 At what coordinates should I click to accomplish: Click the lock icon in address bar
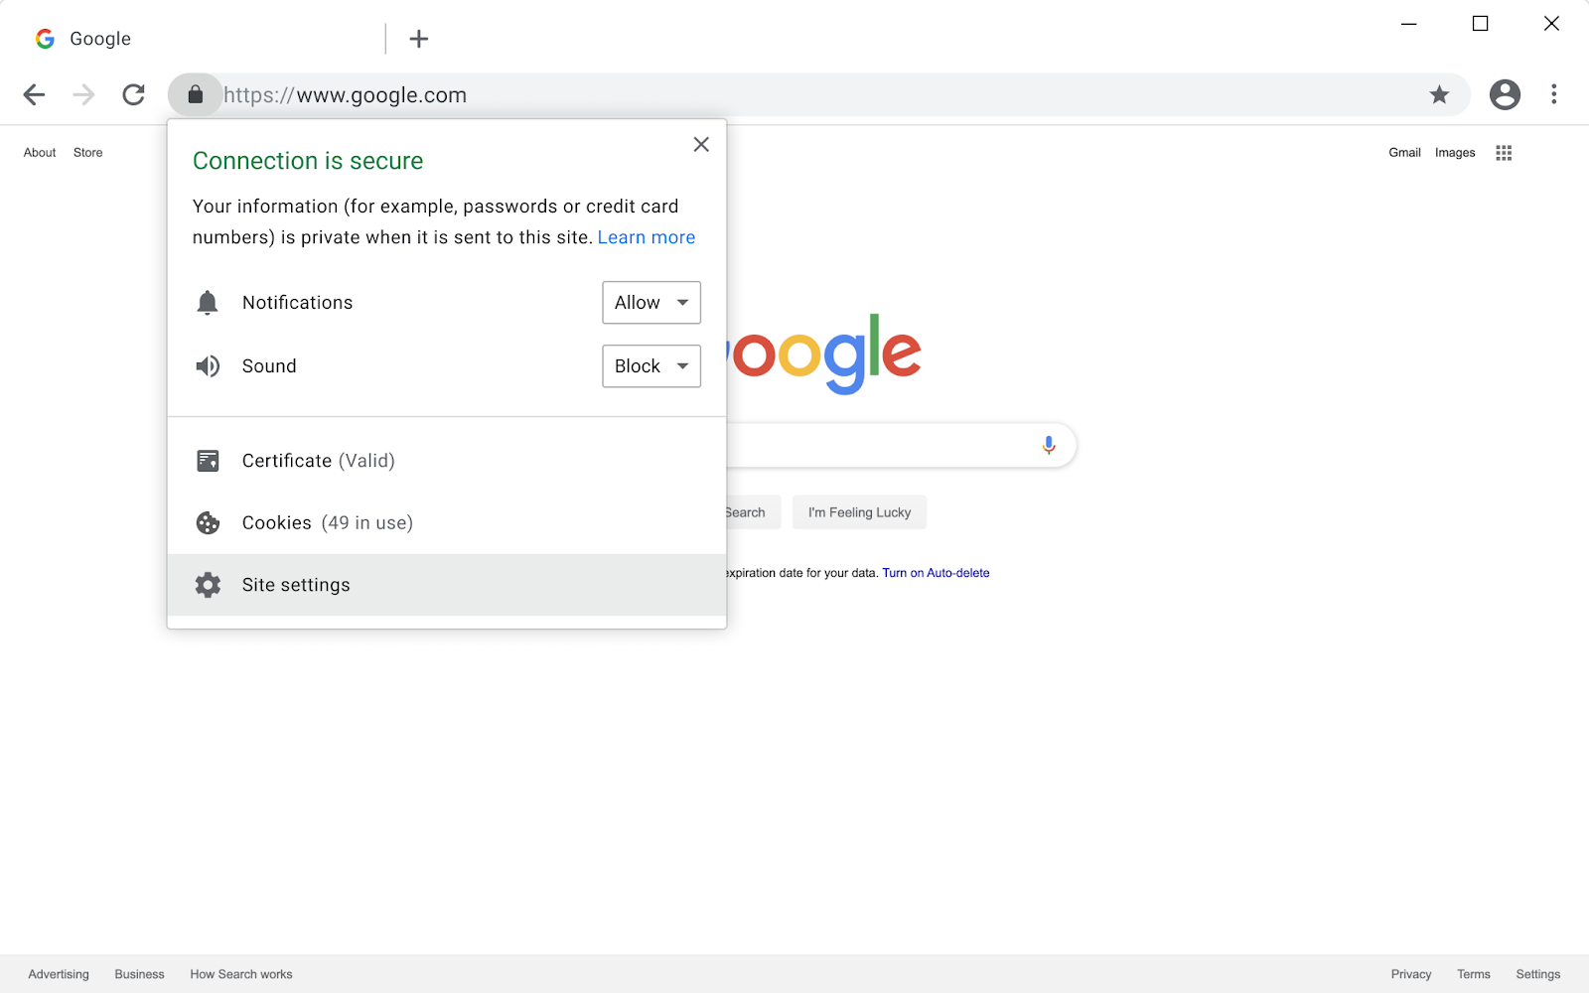(x=196, y=94)
